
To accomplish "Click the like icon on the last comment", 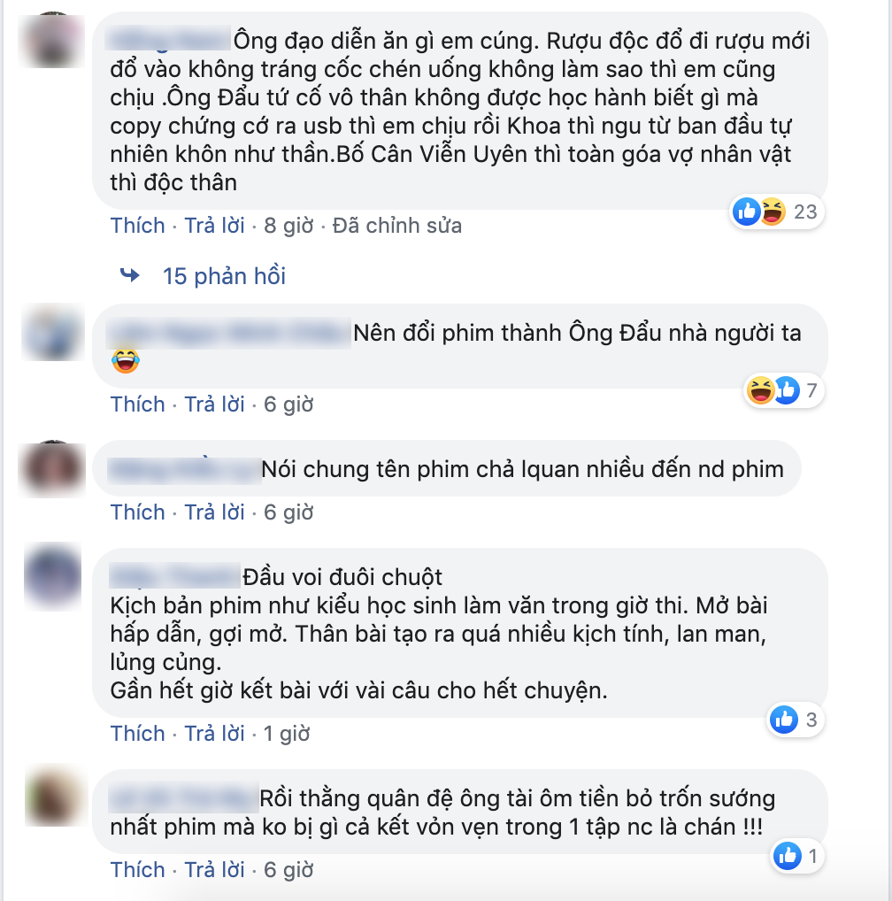I will pos(788,856).
